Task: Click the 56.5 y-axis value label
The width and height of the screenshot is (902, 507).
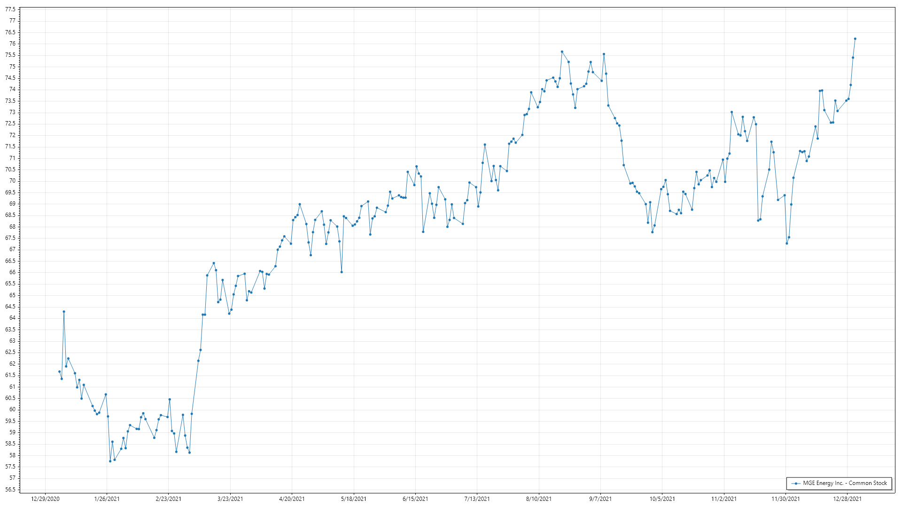Action: pyautogui.click(x=10, y=490)
